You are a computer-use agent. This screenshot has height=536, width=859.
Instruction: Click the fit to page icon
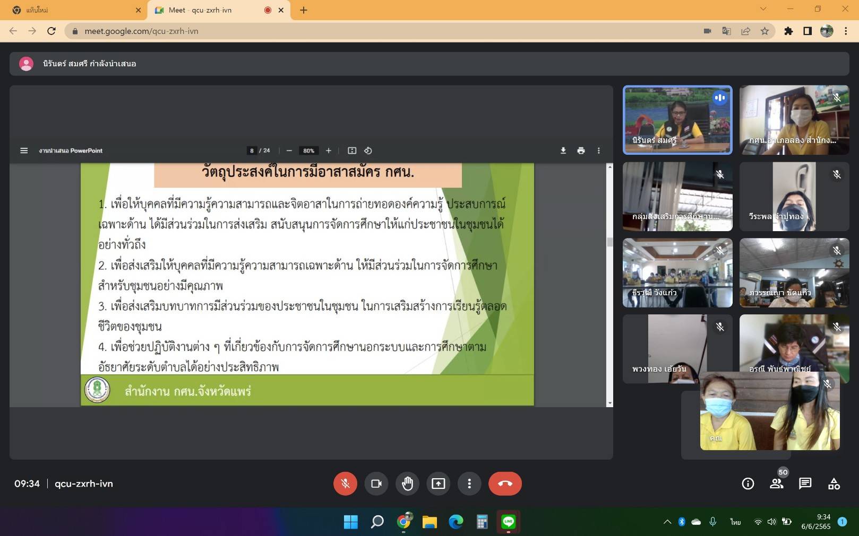(352, 151)
